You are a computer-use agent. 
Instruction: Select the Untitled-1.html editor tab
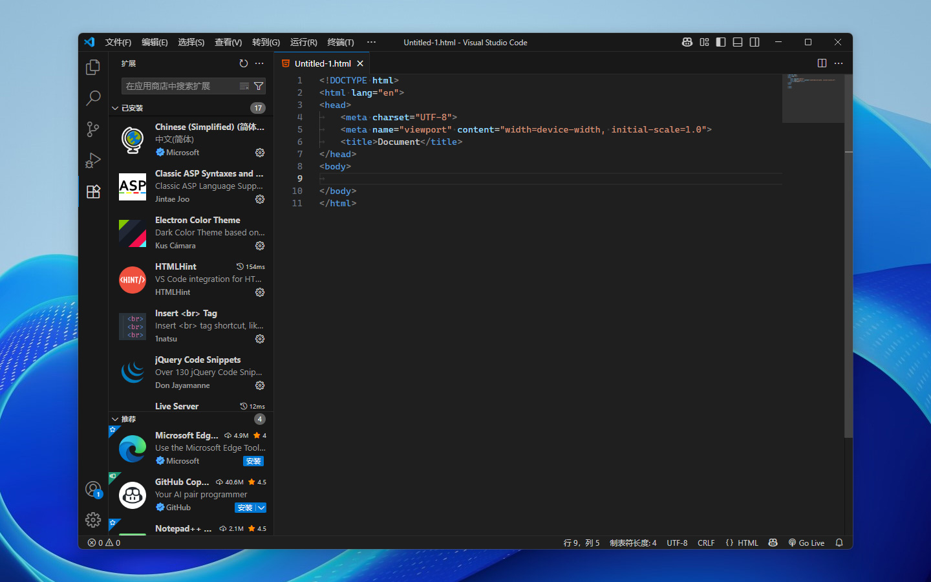323,63
